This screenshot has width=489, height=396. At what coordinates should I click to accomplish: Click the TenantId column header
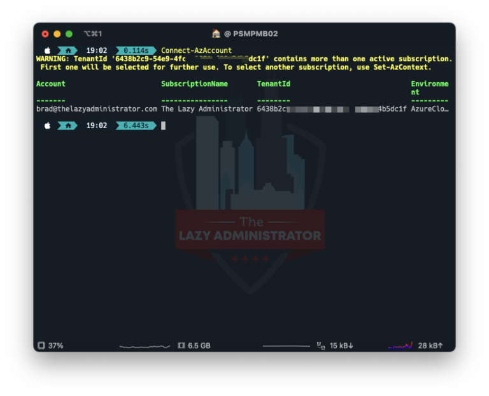click(x=274, y=84)
